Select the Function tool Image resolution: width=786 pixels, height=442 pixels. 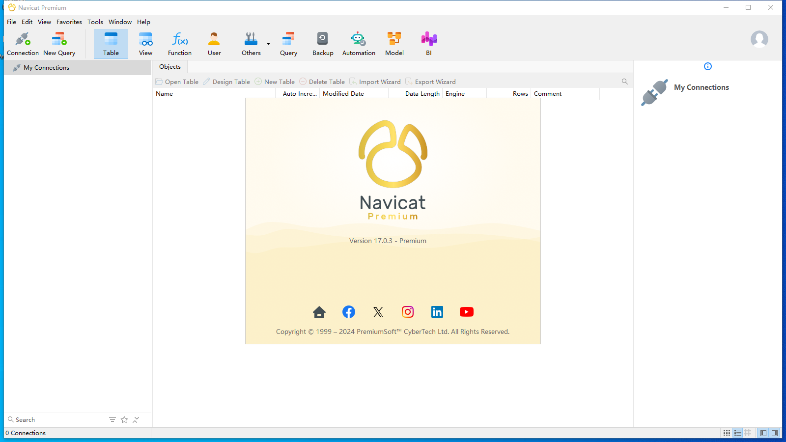[x=179, y=43]
